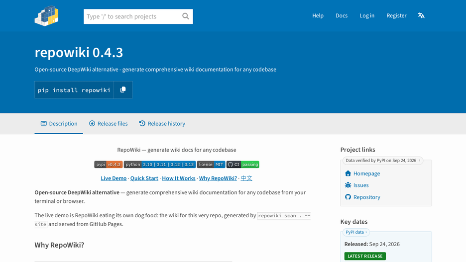Click the Why RepoWiki? heading

point(59,245)
